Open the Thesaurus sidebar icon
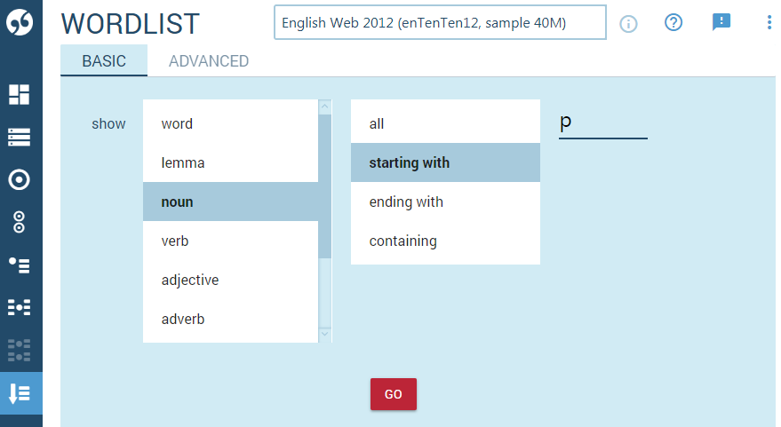This screenshot has height=427, width=781. pos(20,265)
